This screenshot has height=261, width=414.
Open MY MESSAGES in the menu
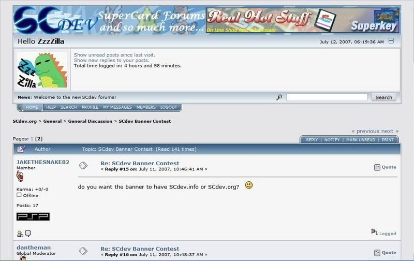[x=117, y=107]
